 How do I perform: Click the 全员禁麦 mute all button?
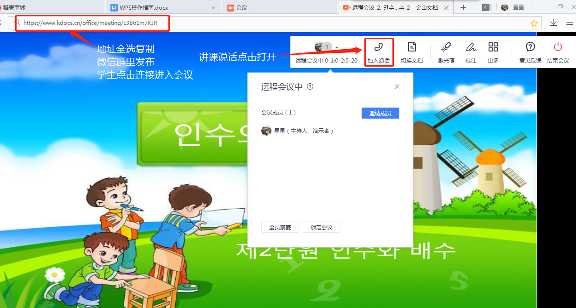(280, 227)
